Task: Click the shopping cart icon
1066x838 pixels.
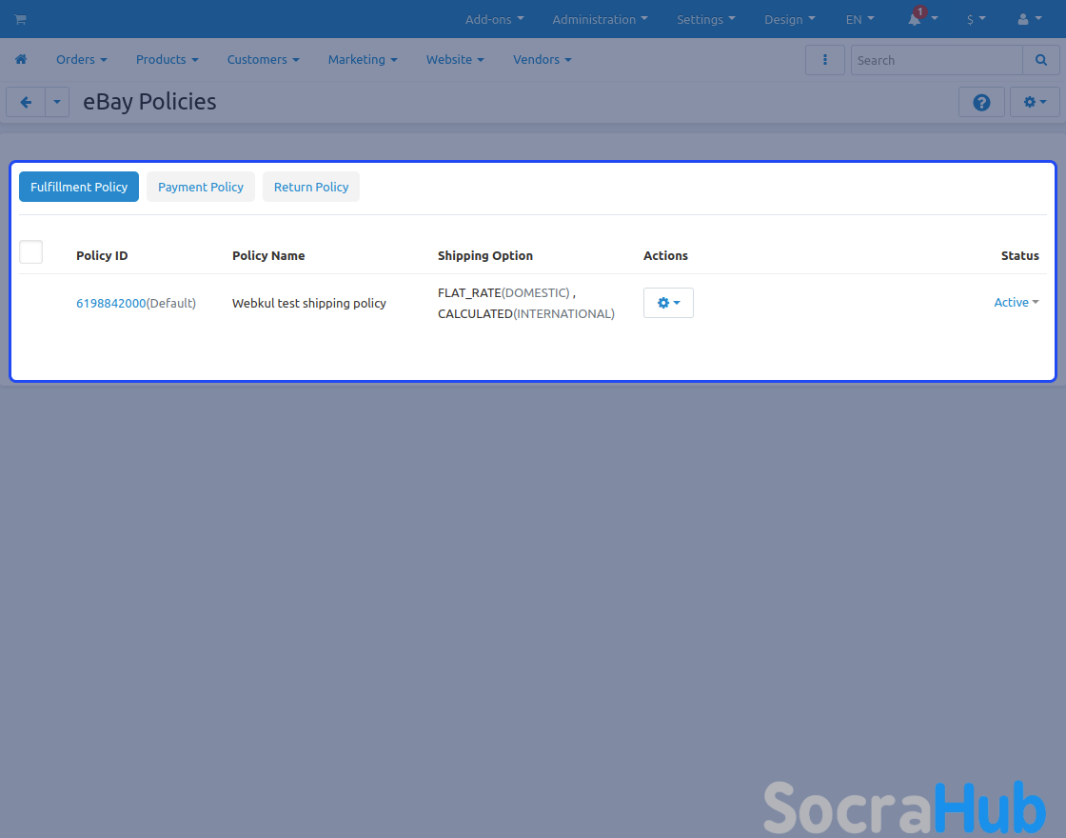Action: click(20, 19)
